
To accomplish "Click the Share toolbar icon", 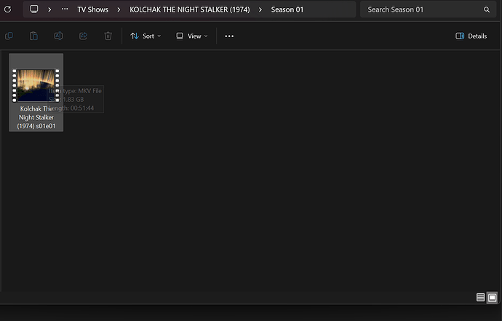I will 83,36.
